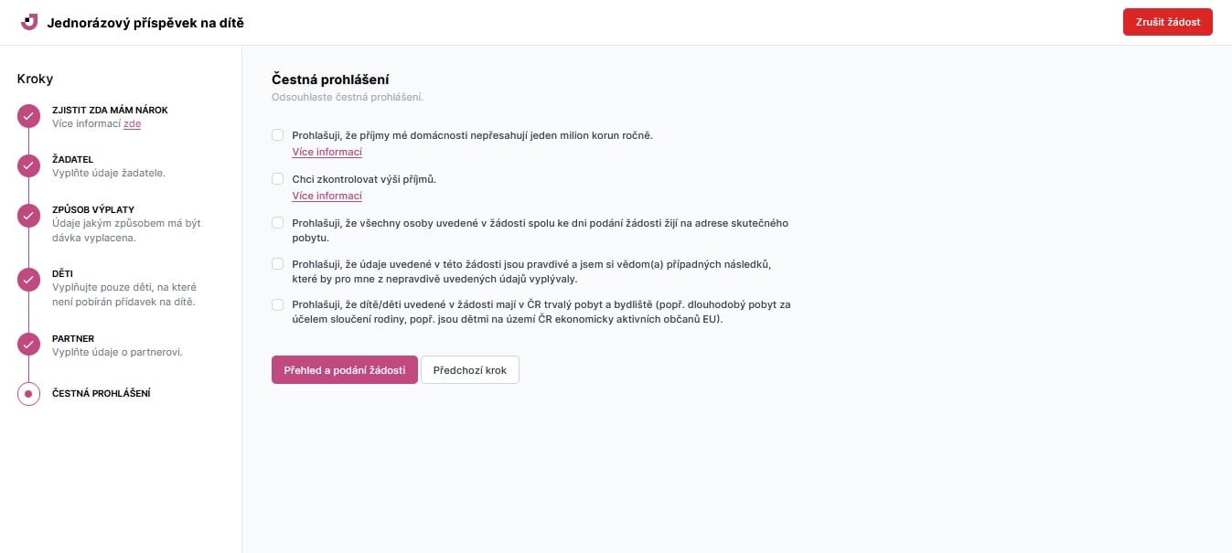Click the checkmark icon for Žadatel step
1232x553 pixels.
28,165
